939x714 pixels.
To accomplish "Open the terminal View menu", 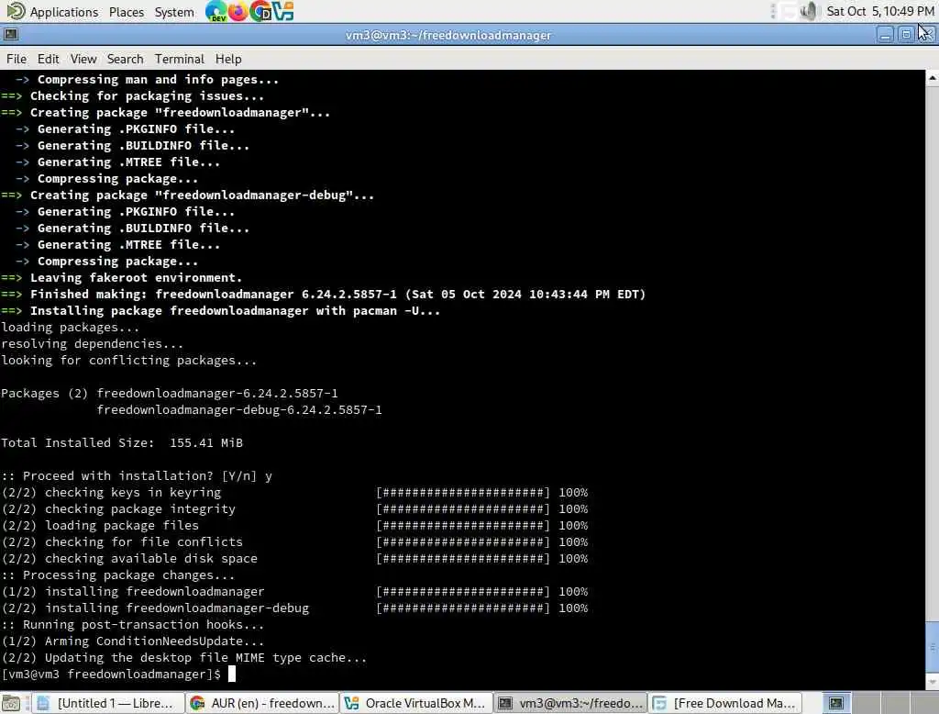I will [x=83, y=59].
